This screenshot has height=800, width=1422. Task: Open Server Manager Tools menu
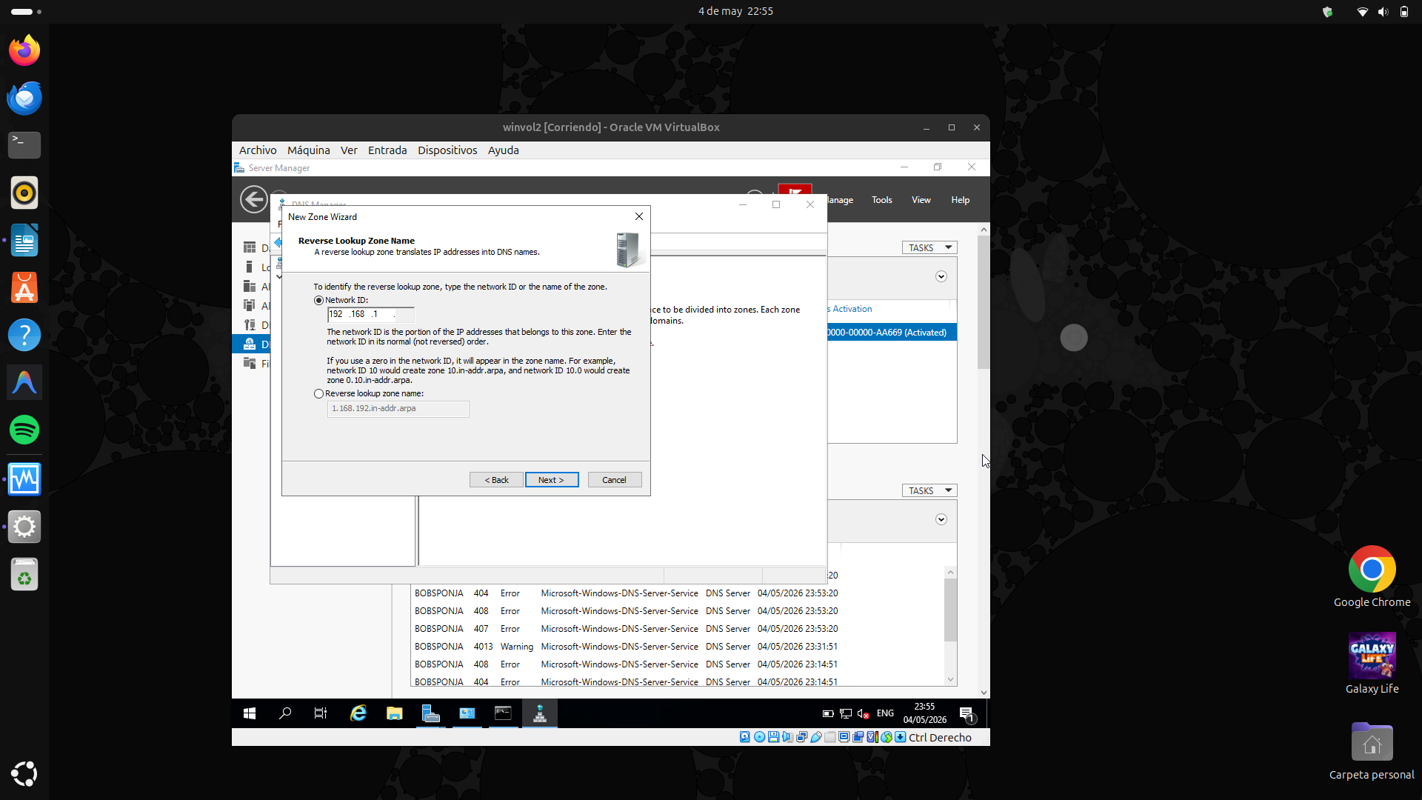click(x=881, y=200)
